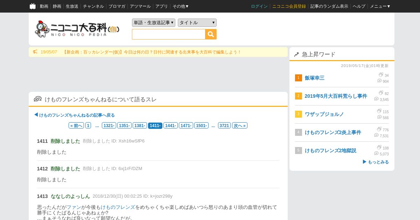Jump to last page 3721

coord(224,125)
